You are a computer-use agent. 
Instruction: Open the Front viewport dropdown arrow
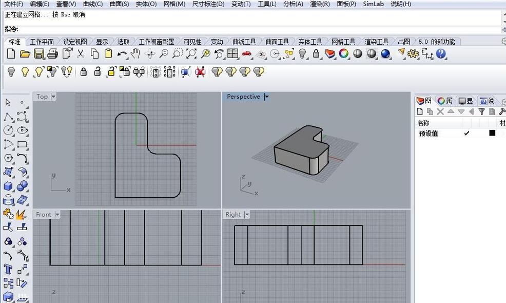[x=57, y=215]
